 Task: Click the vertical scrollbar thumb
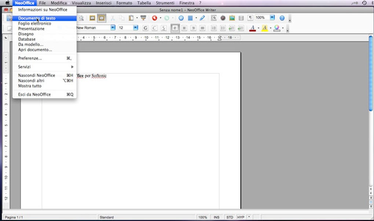click(371, 73)
